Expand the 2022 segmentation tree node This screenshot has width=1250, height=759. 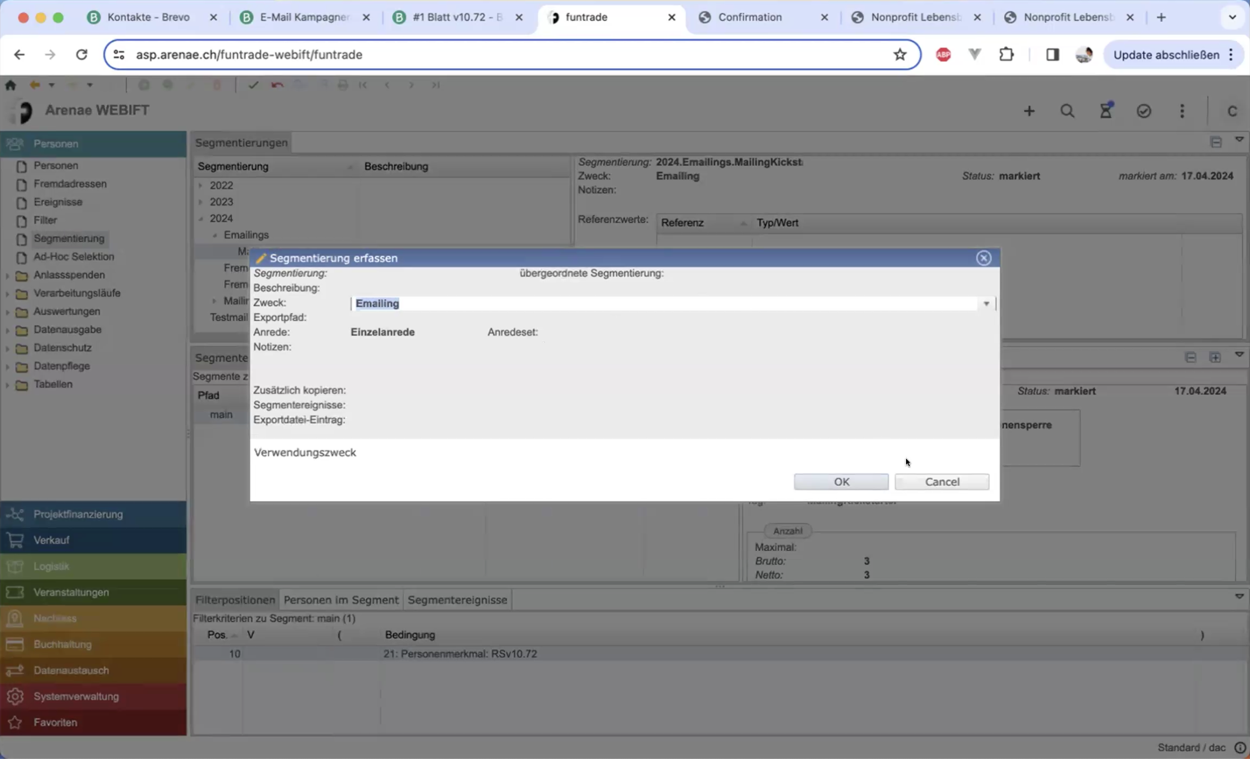pyautogui.click(x=201, y=186)
